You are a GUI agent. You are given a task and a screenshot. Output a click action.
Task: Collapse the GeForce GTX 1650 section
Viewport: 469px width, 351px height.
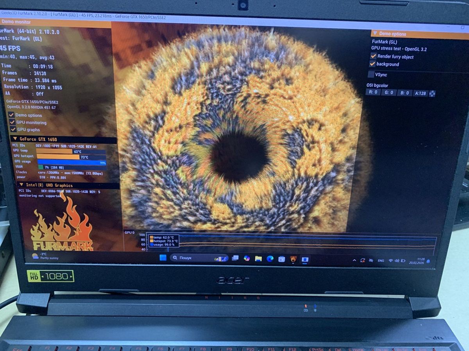[15, 139]
